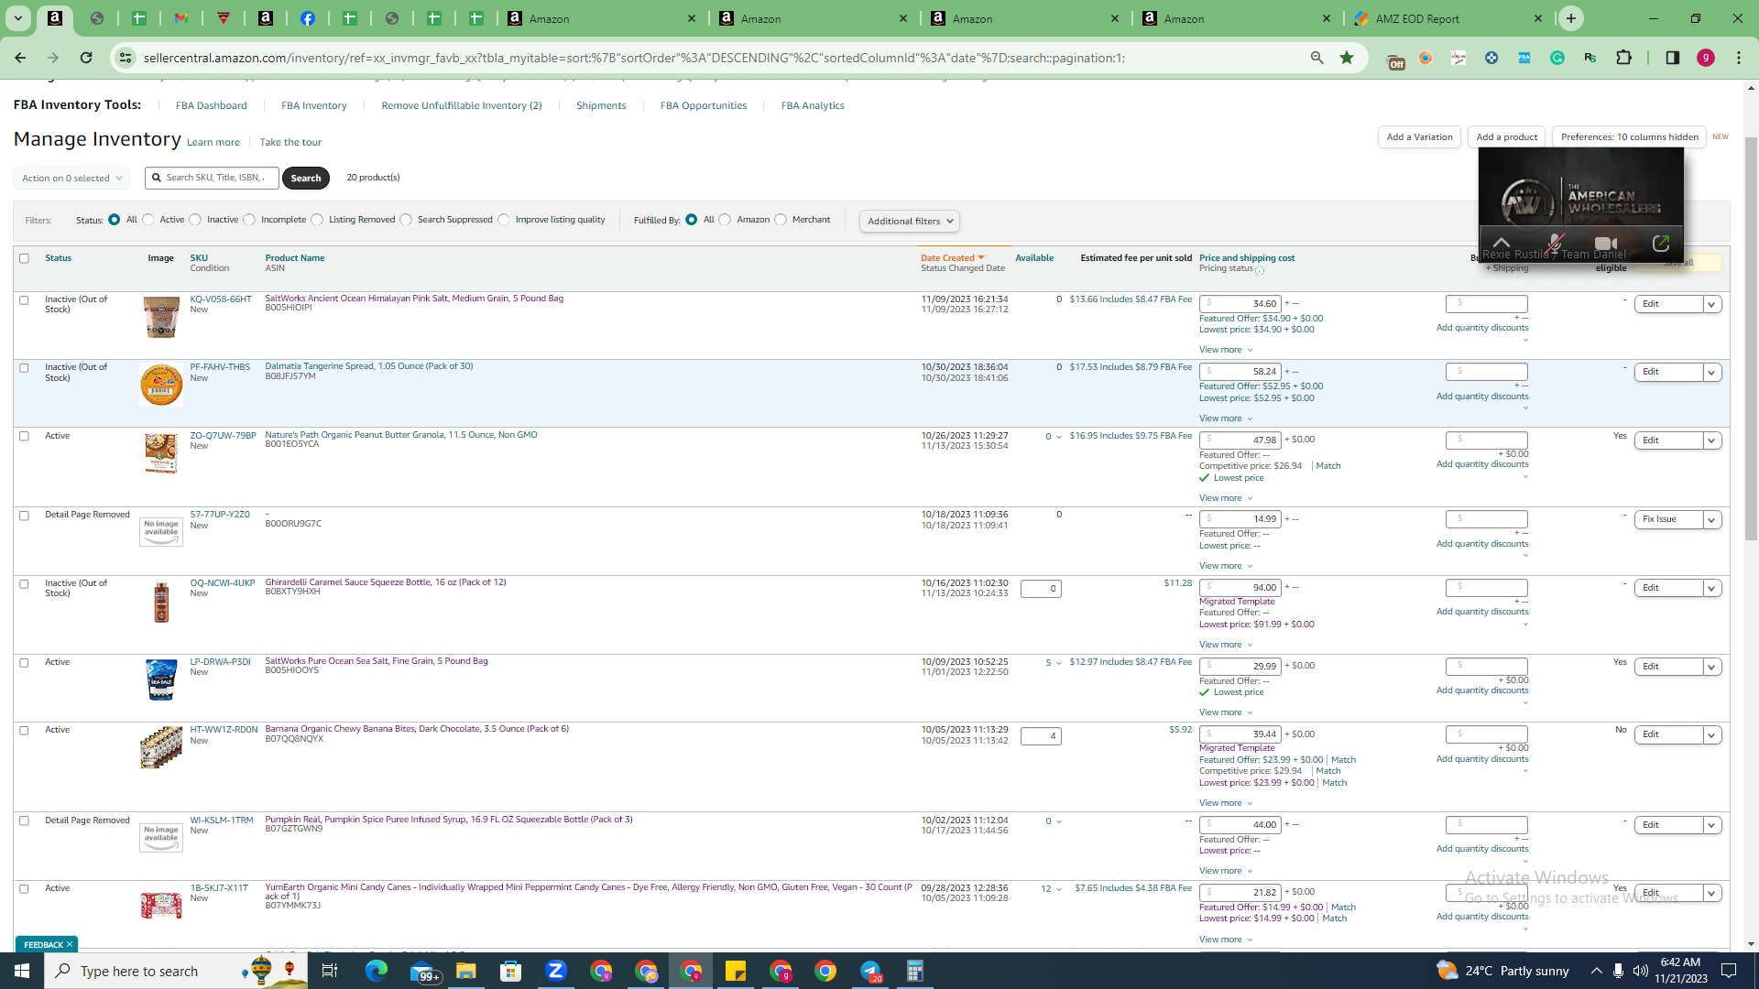Launch Microsoft Edge from the taskbar

click(x=377, y=971)
